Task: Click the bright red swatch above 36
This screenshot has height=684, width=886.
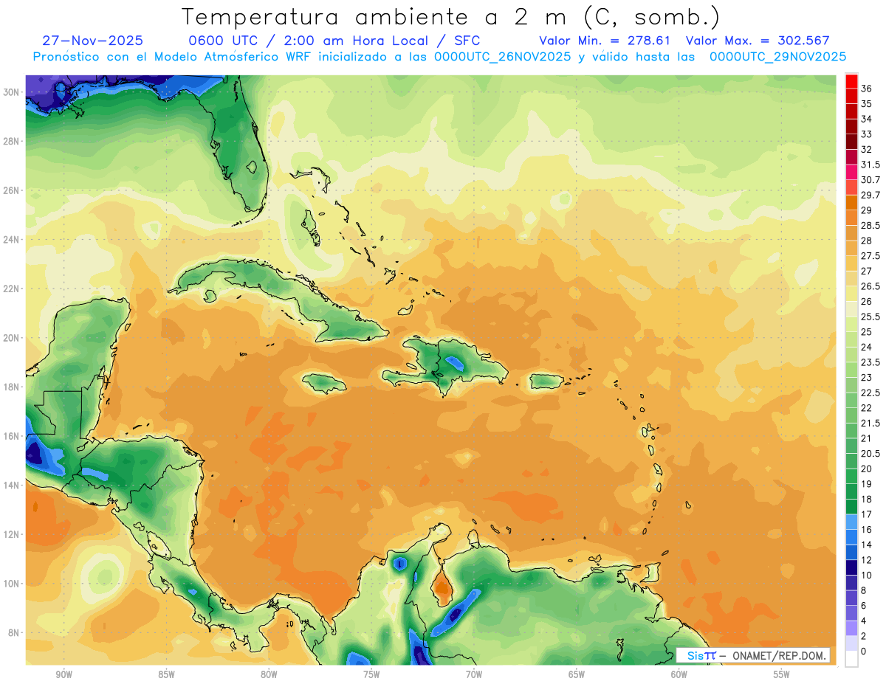Action: (851, 80)
